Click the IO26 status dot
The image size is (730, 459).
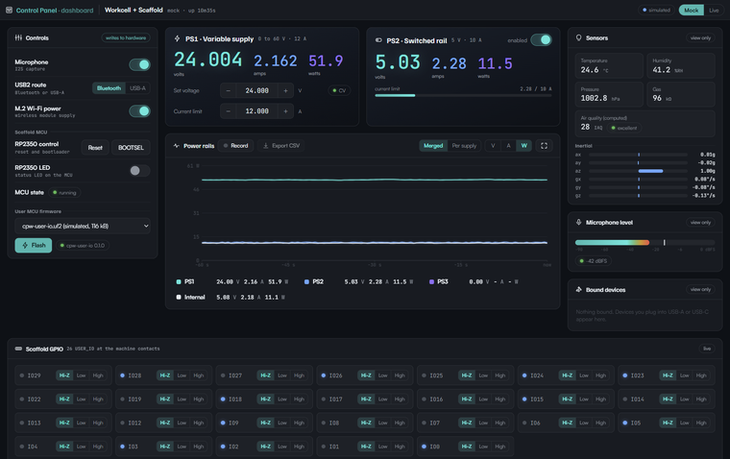324,375
